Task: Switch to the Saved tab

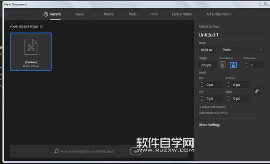Action: (x=80, y=14)
